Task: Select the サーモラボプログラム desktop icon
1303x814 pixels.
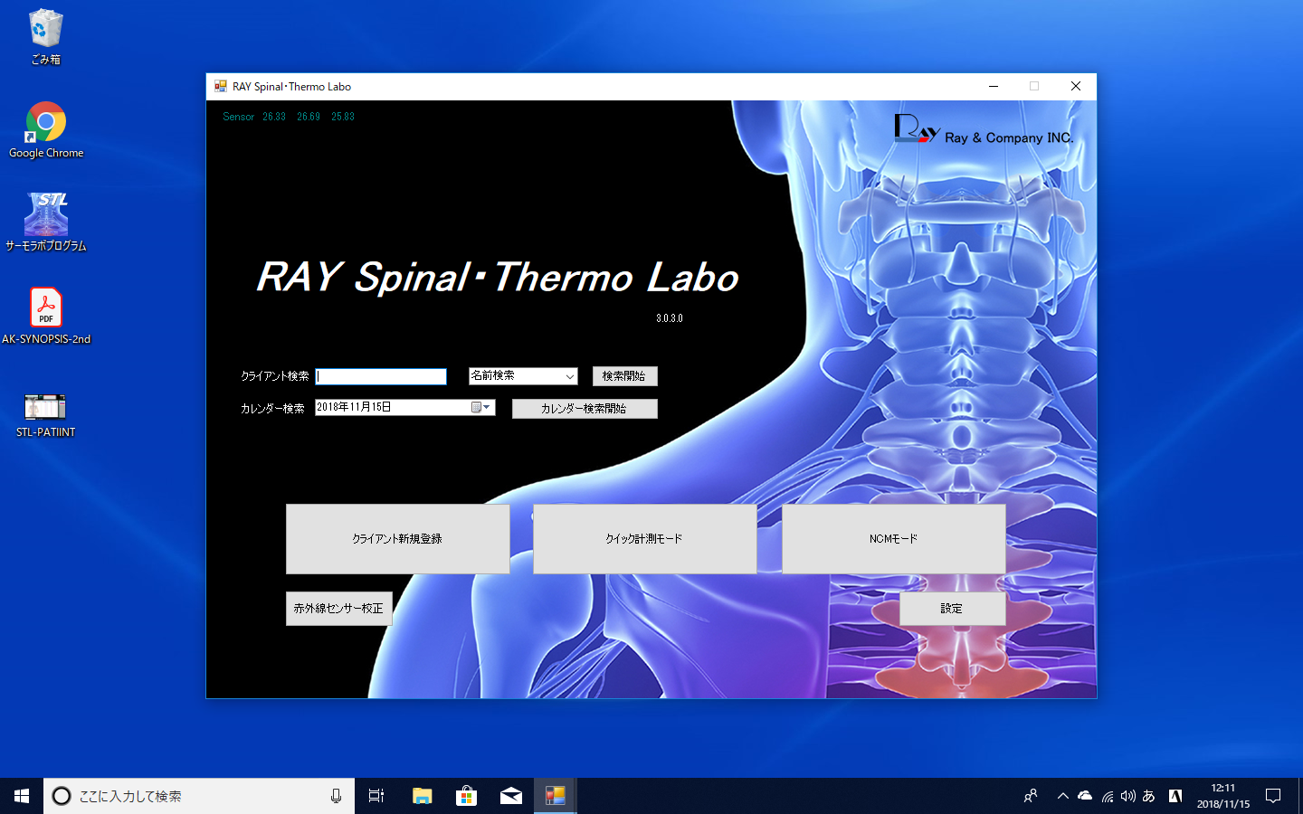Action: 46,222
